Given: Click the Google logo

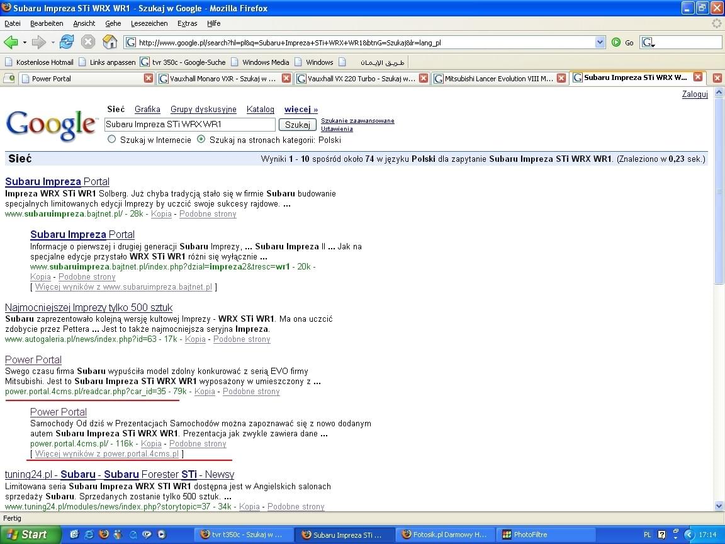Looking at the screenshot, I should 51,125.
